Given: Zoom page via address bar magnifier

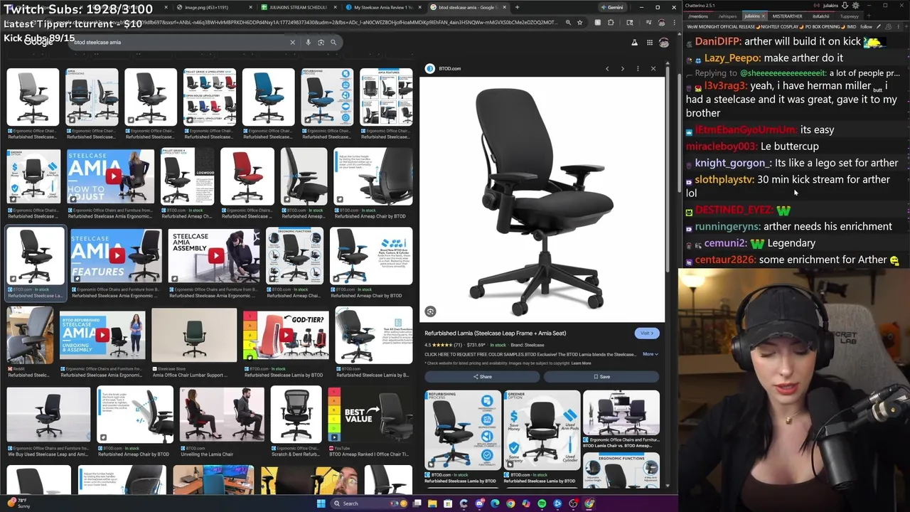Looking at the screenshot, I should point(567,23).
